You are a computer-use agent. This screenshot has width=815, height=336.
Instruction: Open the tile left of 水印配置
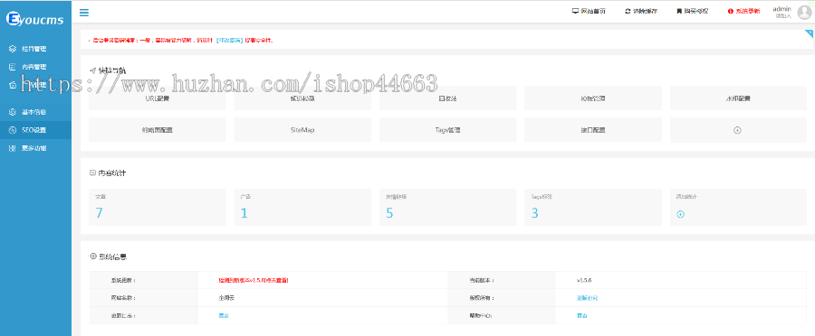593,98
